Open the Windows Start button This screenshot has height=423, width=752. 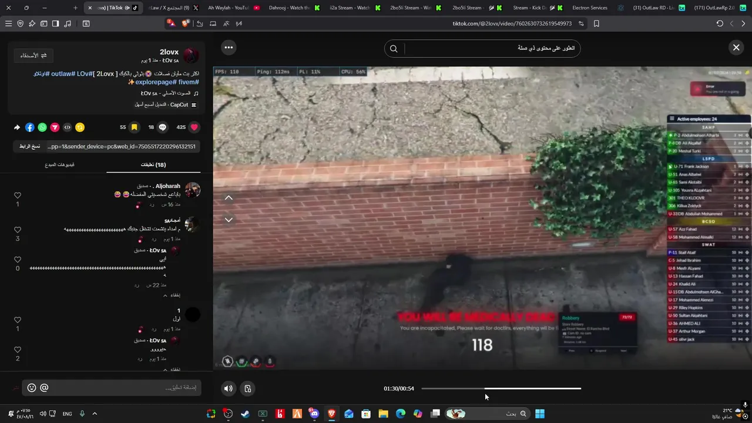pos(540,414)
